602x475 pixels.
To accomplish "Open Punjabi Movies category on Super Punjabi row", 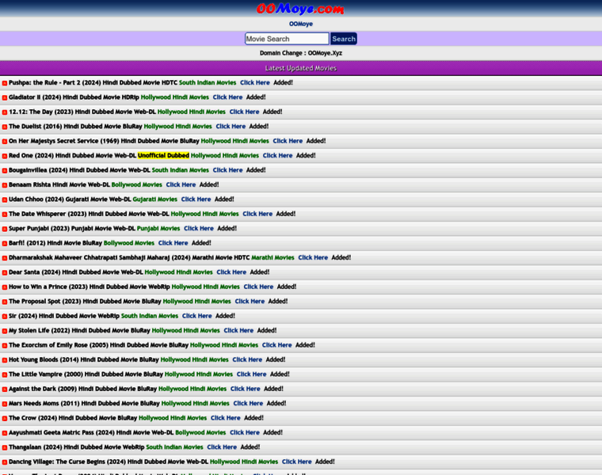I will (x=158, y=228).
